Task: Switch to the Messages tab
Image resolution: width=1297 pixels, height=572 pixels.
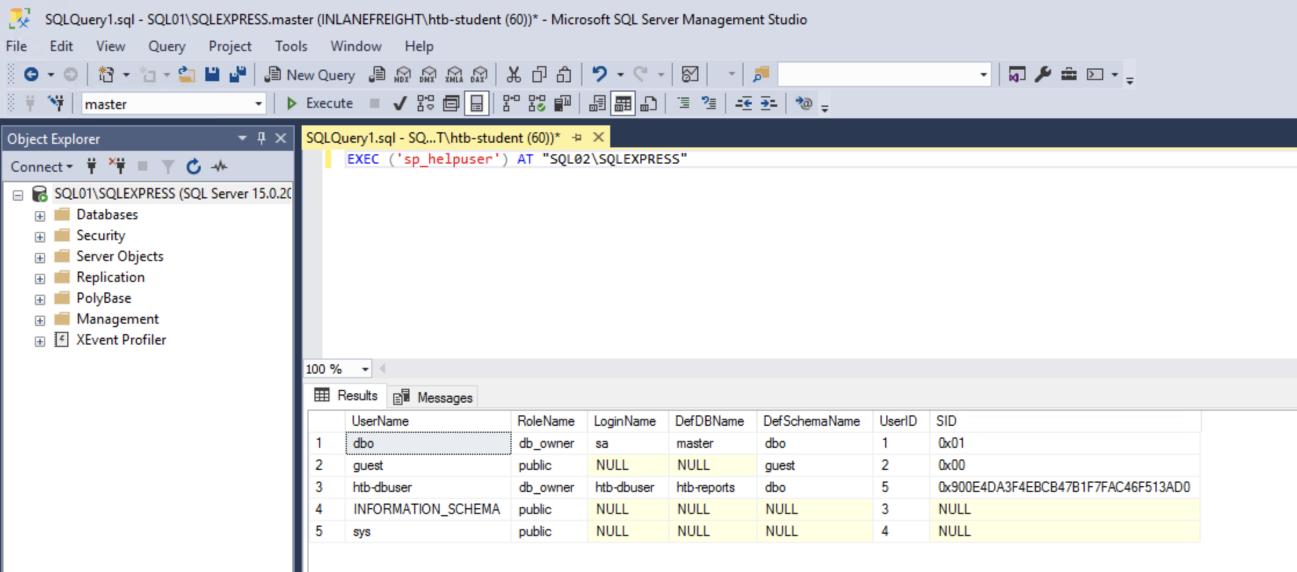Action: (433, 397)
